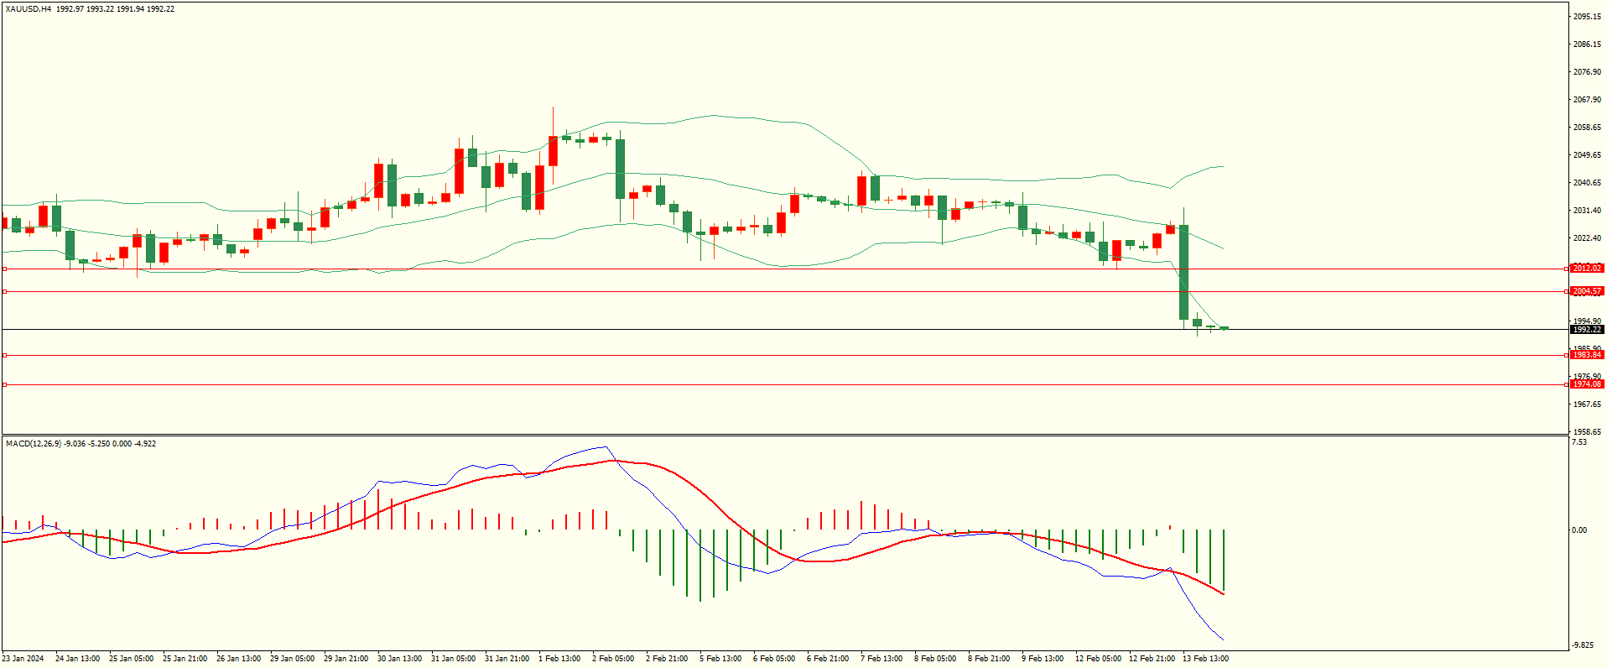1607x668 pixels.
Task: Click the -9.825 MACD scale label
Action: click(x=1583, y=645)
